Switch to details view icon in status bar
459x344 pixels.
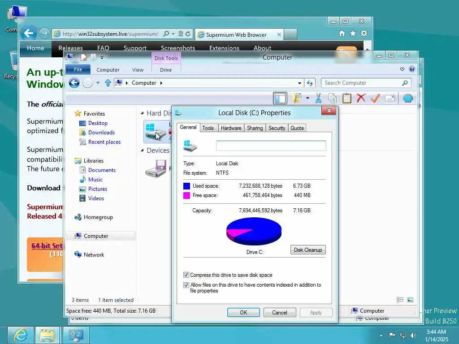(400, 300)
